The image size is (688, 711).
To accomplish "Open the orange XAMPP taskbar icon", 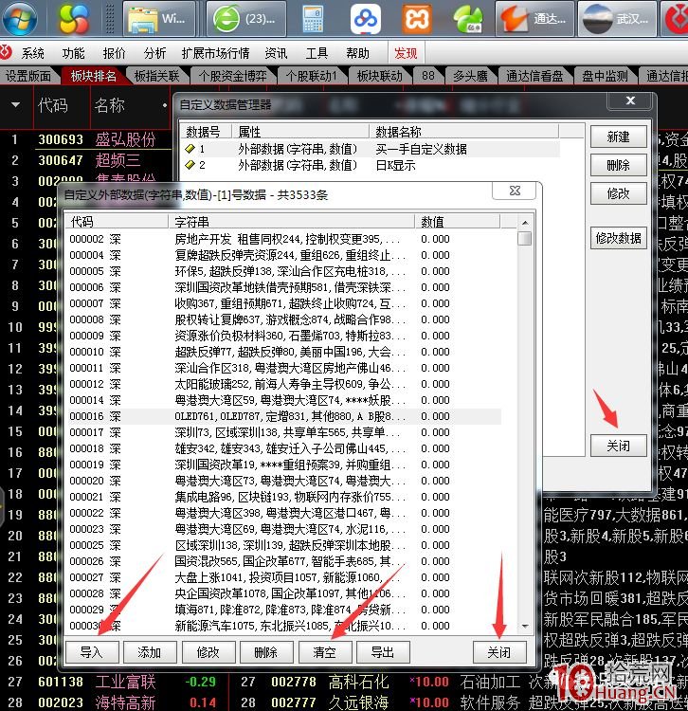I will [417, 19].
